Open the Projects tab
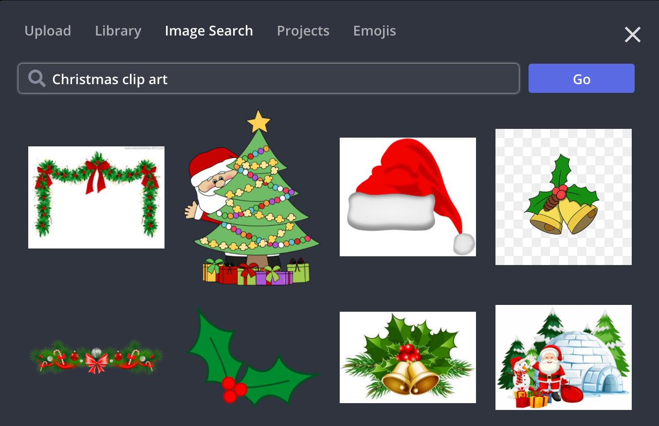The image size is (659, 426). (x=303, y=31)
